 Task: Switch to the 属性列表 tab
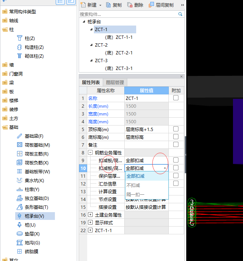tap(91, 83)
